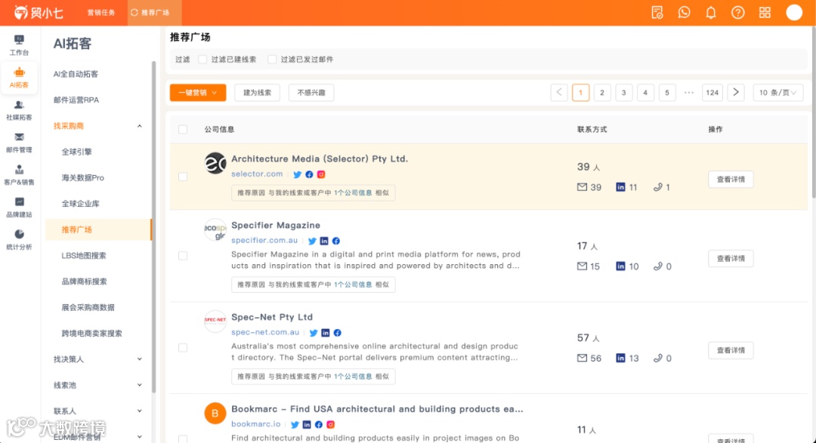816x443 pixels.
Task: Collapse 找采购商 menu section
Action: 140,126
